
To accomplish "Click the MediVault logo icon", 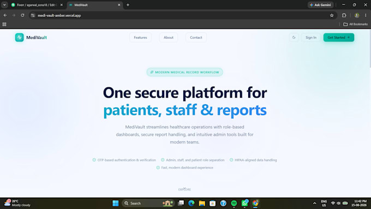I will point(20,38).
